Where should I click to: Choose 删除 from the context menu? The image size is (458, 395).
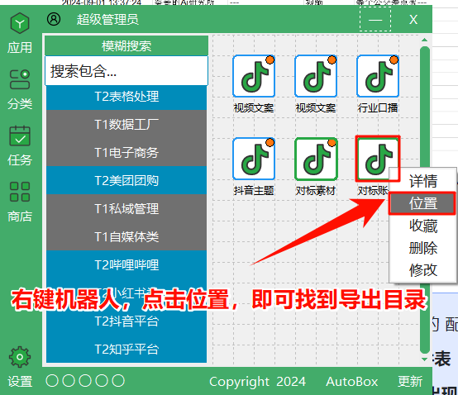coord(423,248)
